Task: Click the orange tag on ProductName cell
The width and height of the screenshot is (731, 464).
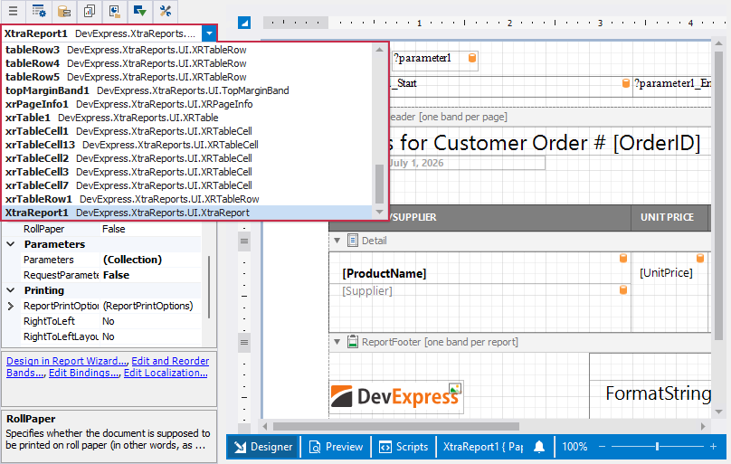Action: tap(622, 259)
